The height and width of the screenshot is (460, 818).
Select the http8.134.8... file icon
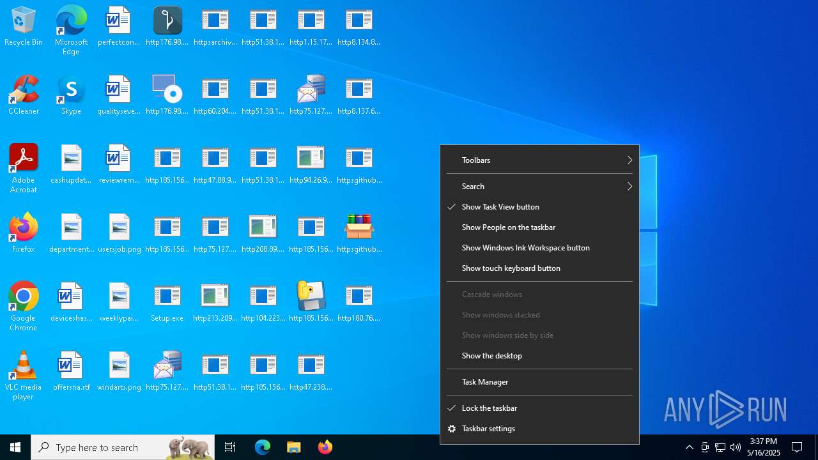coord(359,27)
